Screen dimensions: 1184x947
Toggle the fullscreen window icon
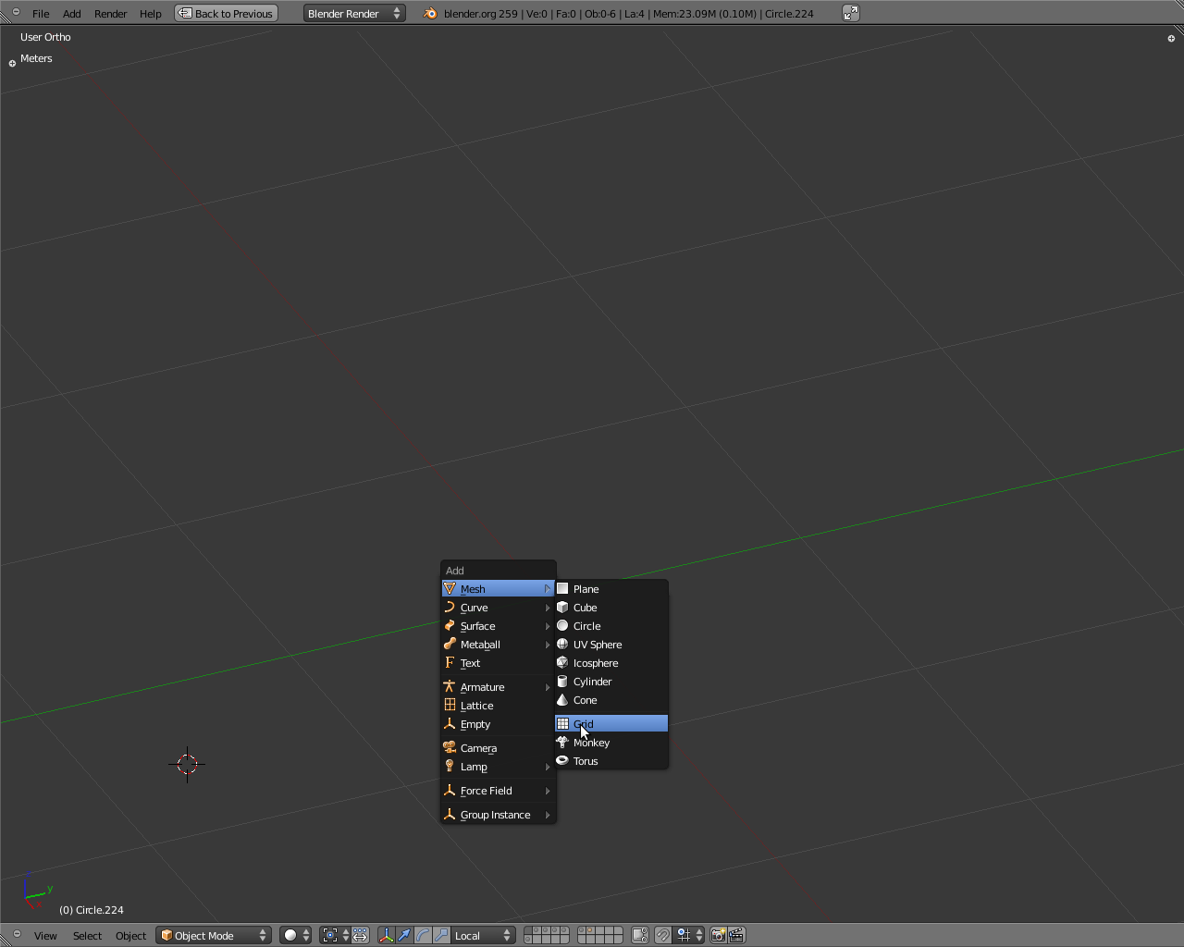pyautogui.click(x=851, y=13)
